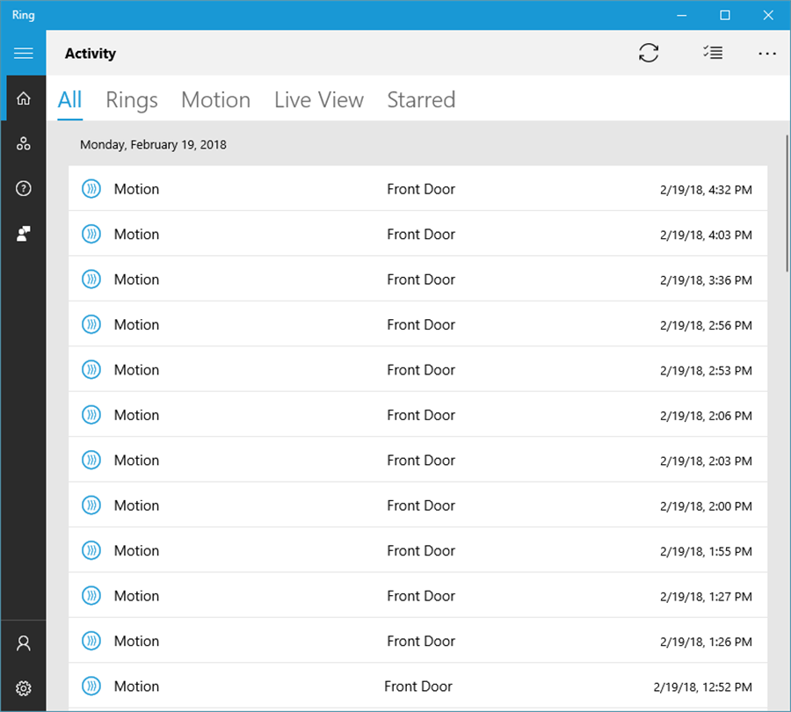This screenshot has width=791, height=712.
Task: Open the devices sidebar icon
Action: point(24,144)
